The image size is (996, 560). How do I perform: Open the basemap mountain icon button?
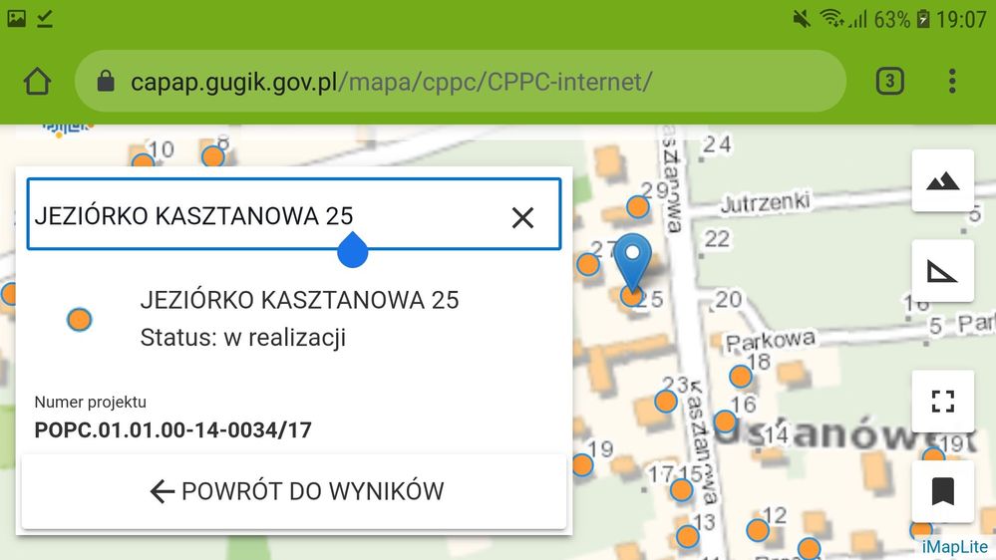point(942,181)
